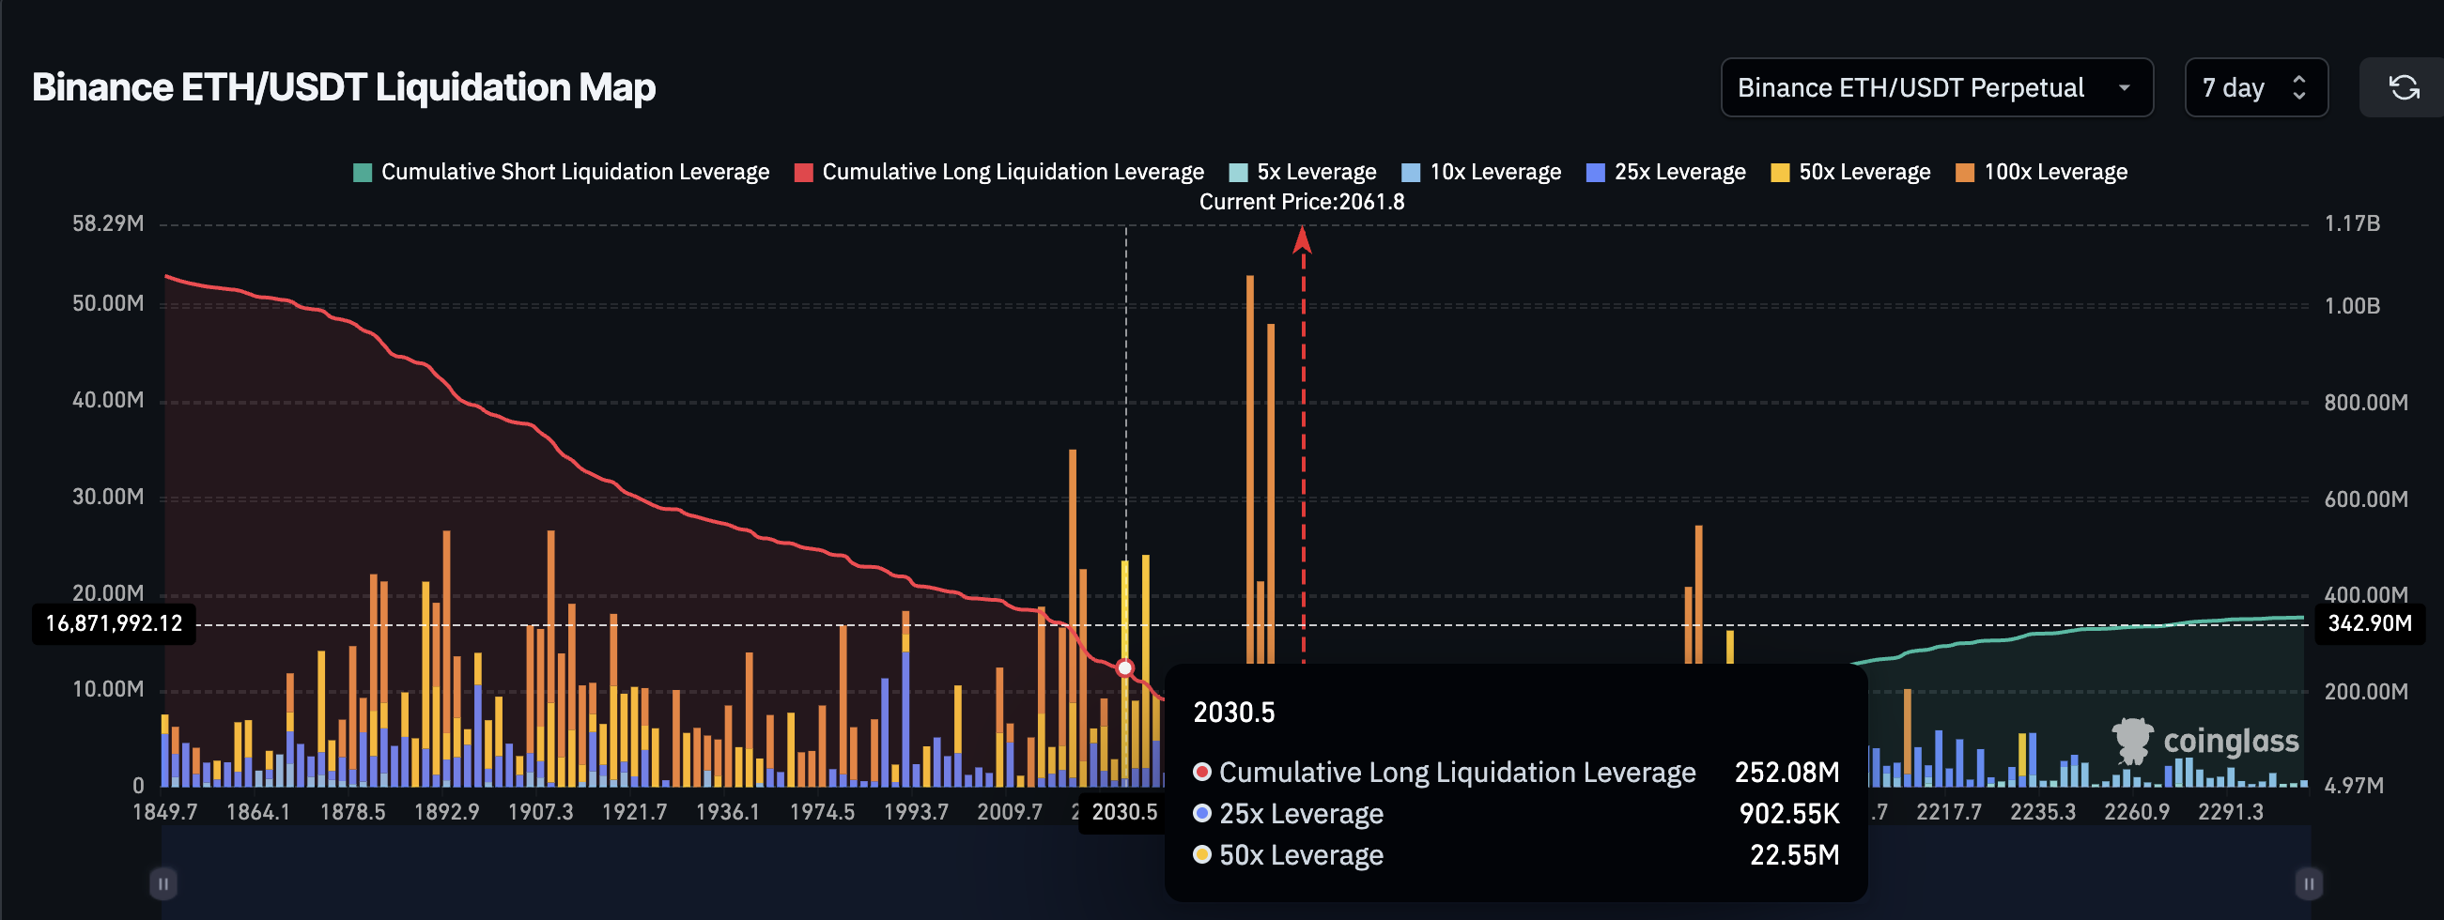This screenshot has width=2444, height=920.
Task: Toggle the 100x Leverage legend item
Action: (2041, 173)
